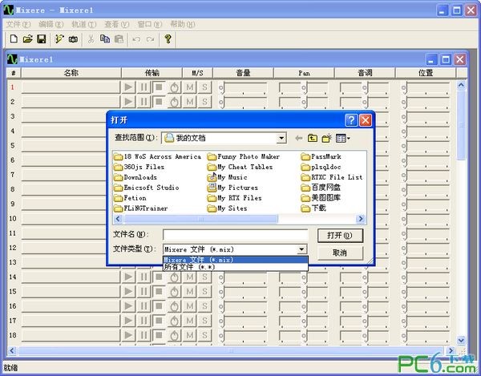Viewport: 481px width, 376px height.
Task: Select the My Pictures folder
Action: tap(232, 188)
